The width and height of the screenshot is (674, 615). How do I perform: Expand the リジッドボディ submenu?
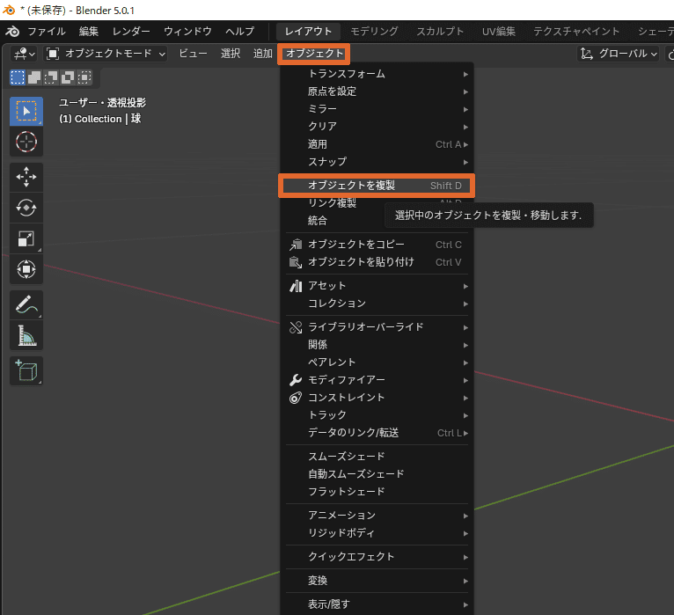[377, 533]
